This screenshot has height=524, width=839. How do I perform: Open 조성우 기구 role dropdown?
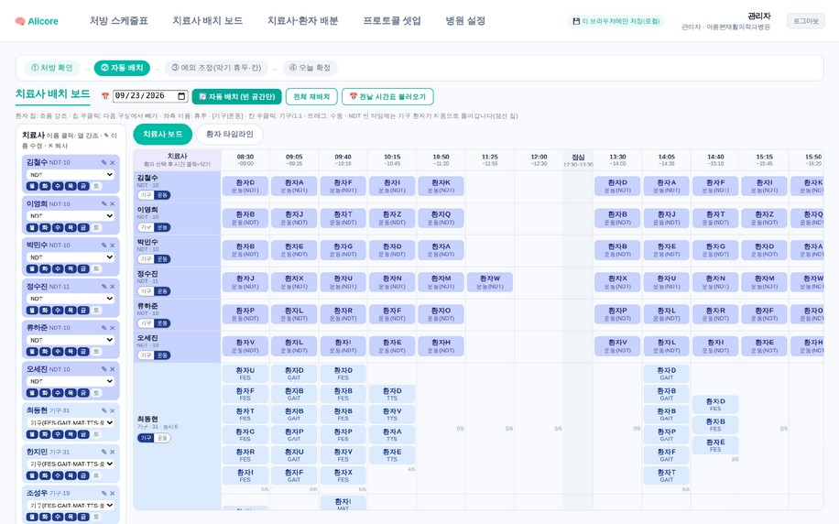pyautogui.click(x=71, y=505)
